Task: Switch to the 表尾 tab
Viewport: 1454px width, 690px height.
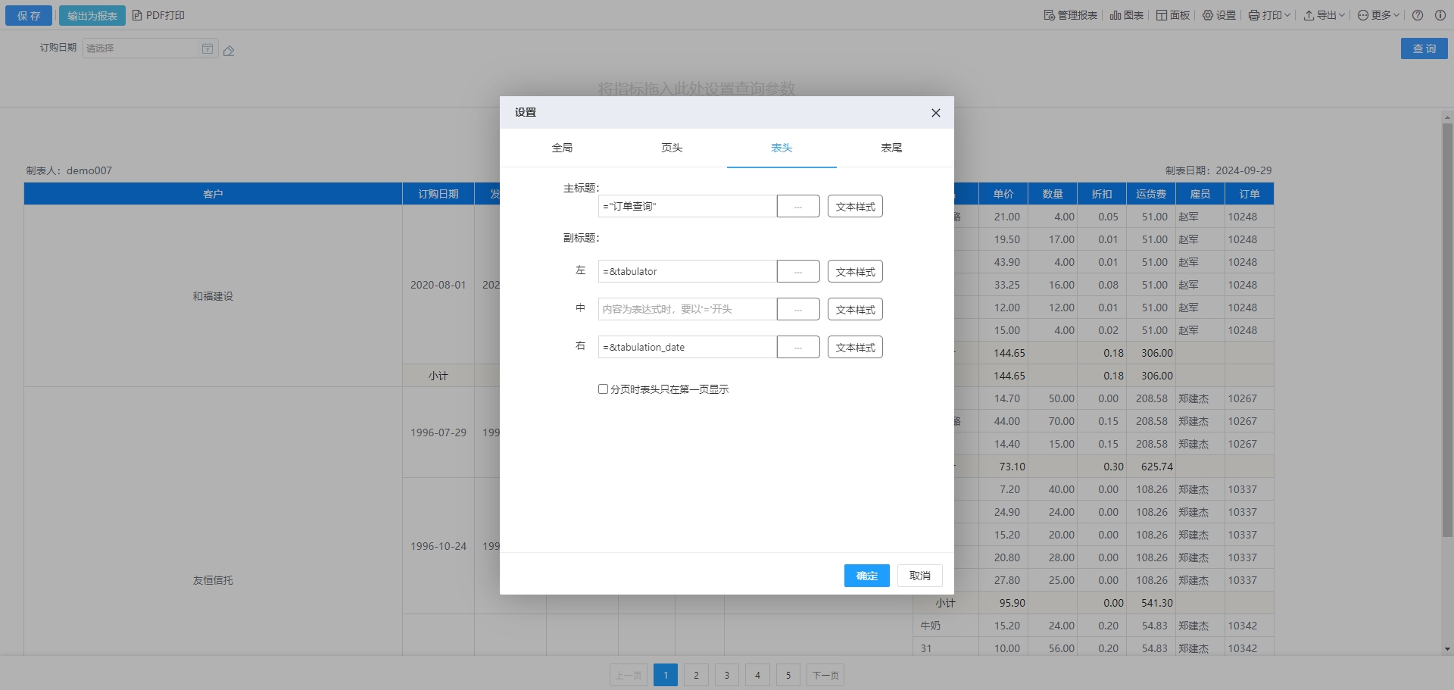Action: [891, 148]
